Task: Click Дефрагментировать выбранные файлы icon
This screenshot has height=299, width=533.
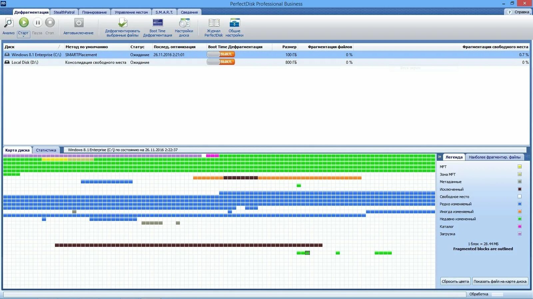Action: pos(123,23)
